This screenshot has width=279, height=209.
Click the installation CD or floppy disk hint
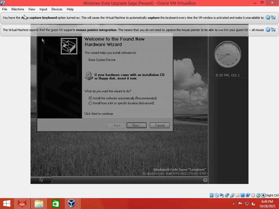[x=129, y=76]
